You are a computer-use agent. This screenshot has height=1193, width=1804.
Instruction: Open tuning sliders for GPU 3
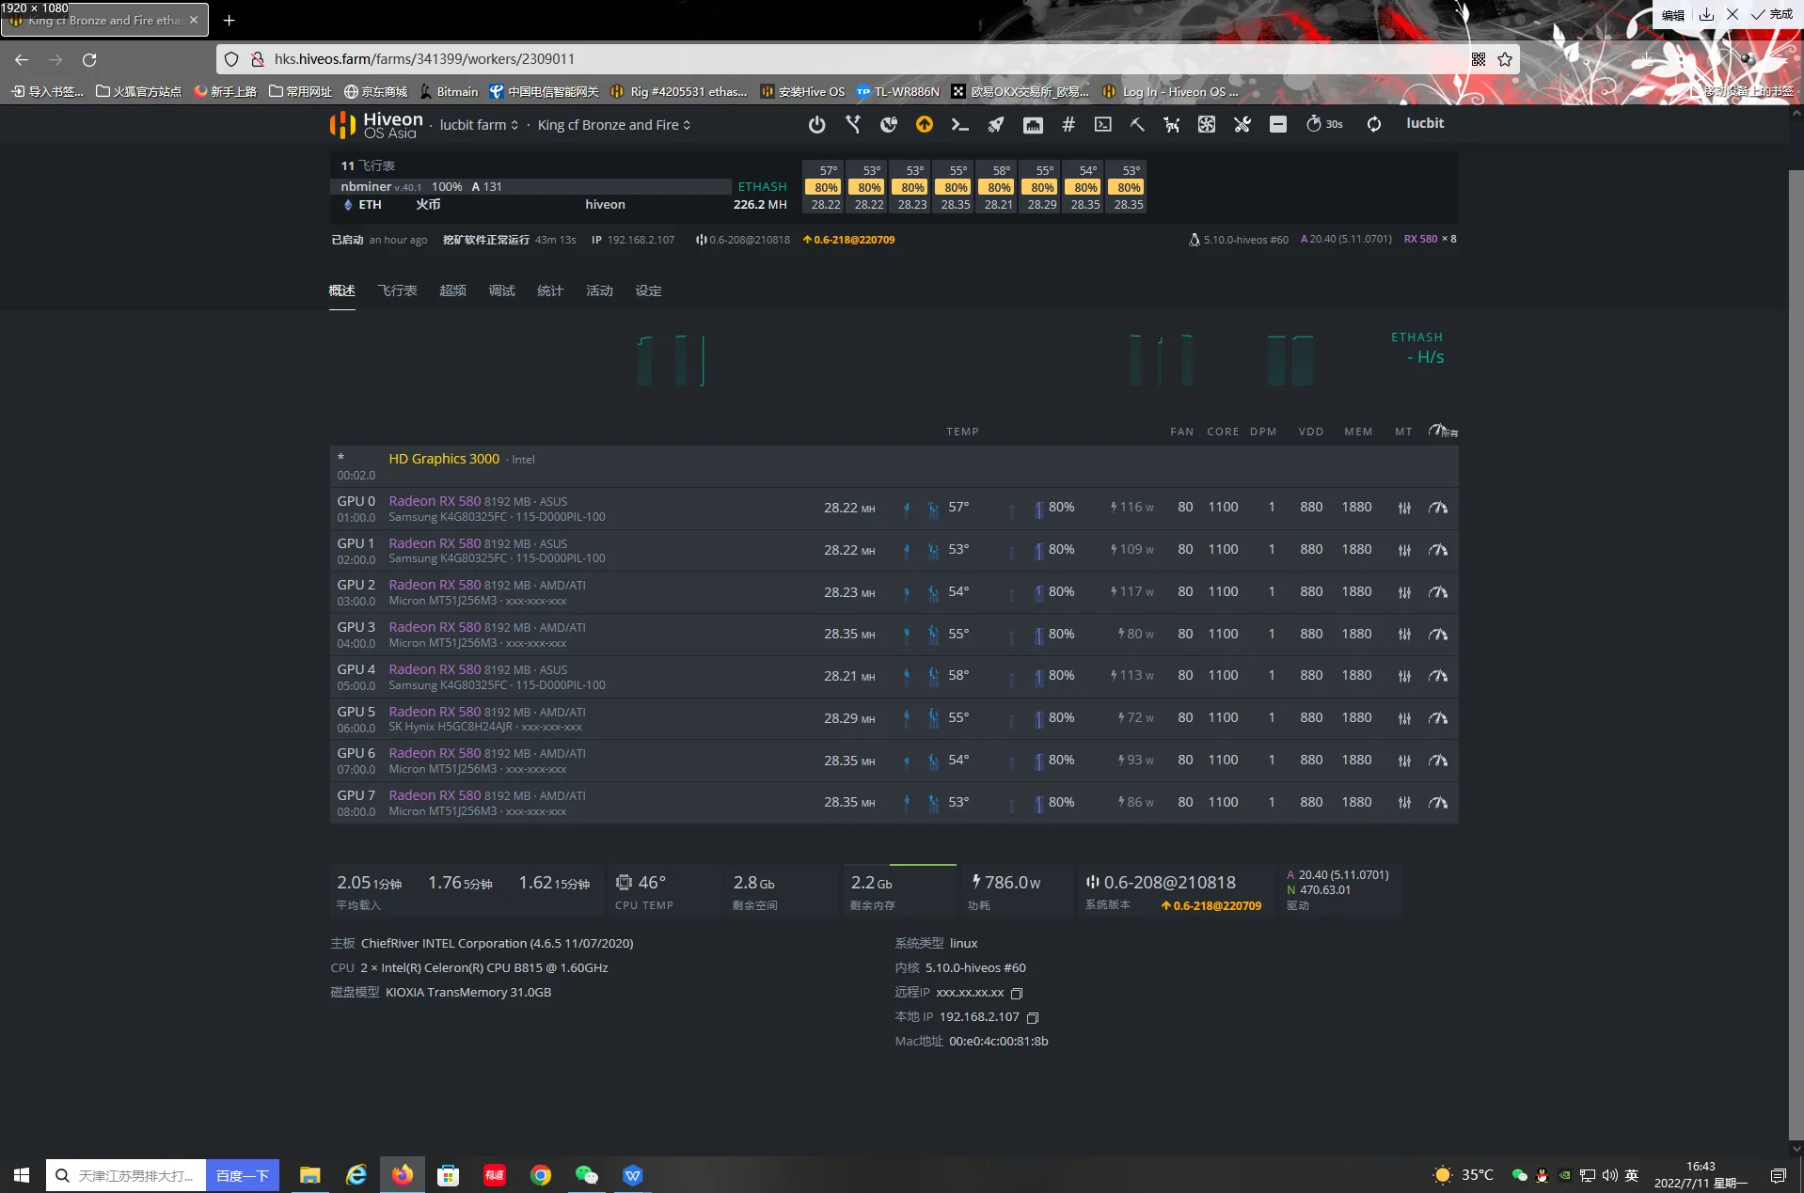1404,635
